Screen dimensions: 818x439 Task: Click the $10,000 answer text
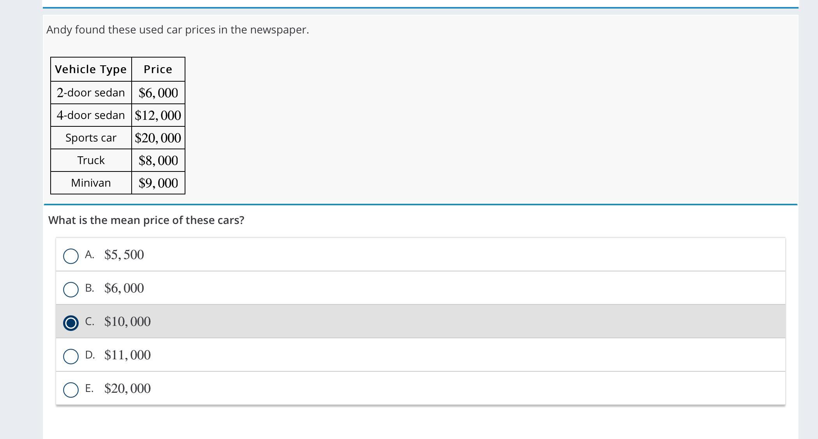pos(127,322)
